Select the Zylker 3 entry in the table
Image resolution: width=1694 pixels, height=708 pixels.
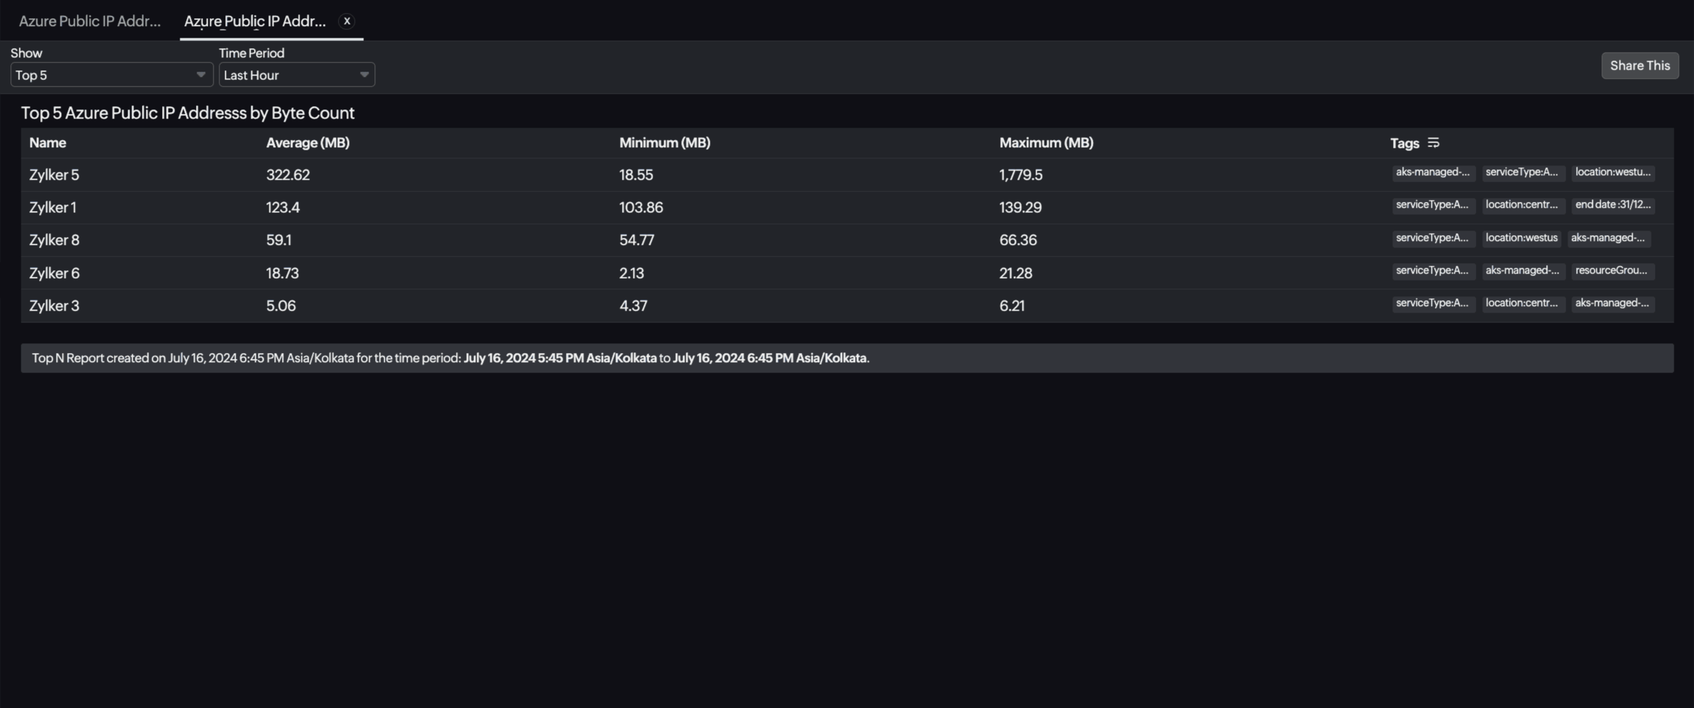point(53,305)
